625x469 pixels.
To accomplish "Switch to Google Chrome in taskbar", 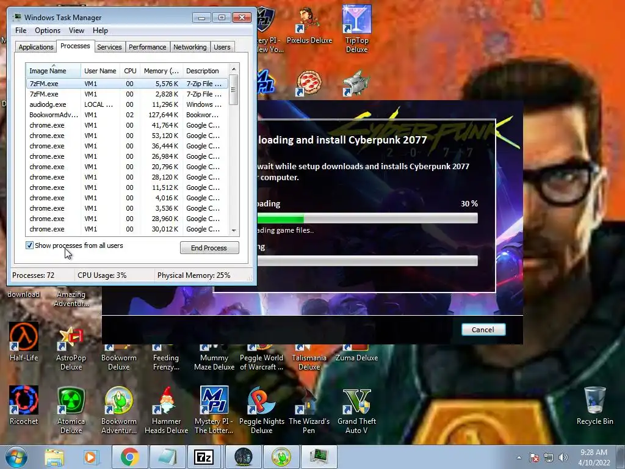I will point(129,457).
